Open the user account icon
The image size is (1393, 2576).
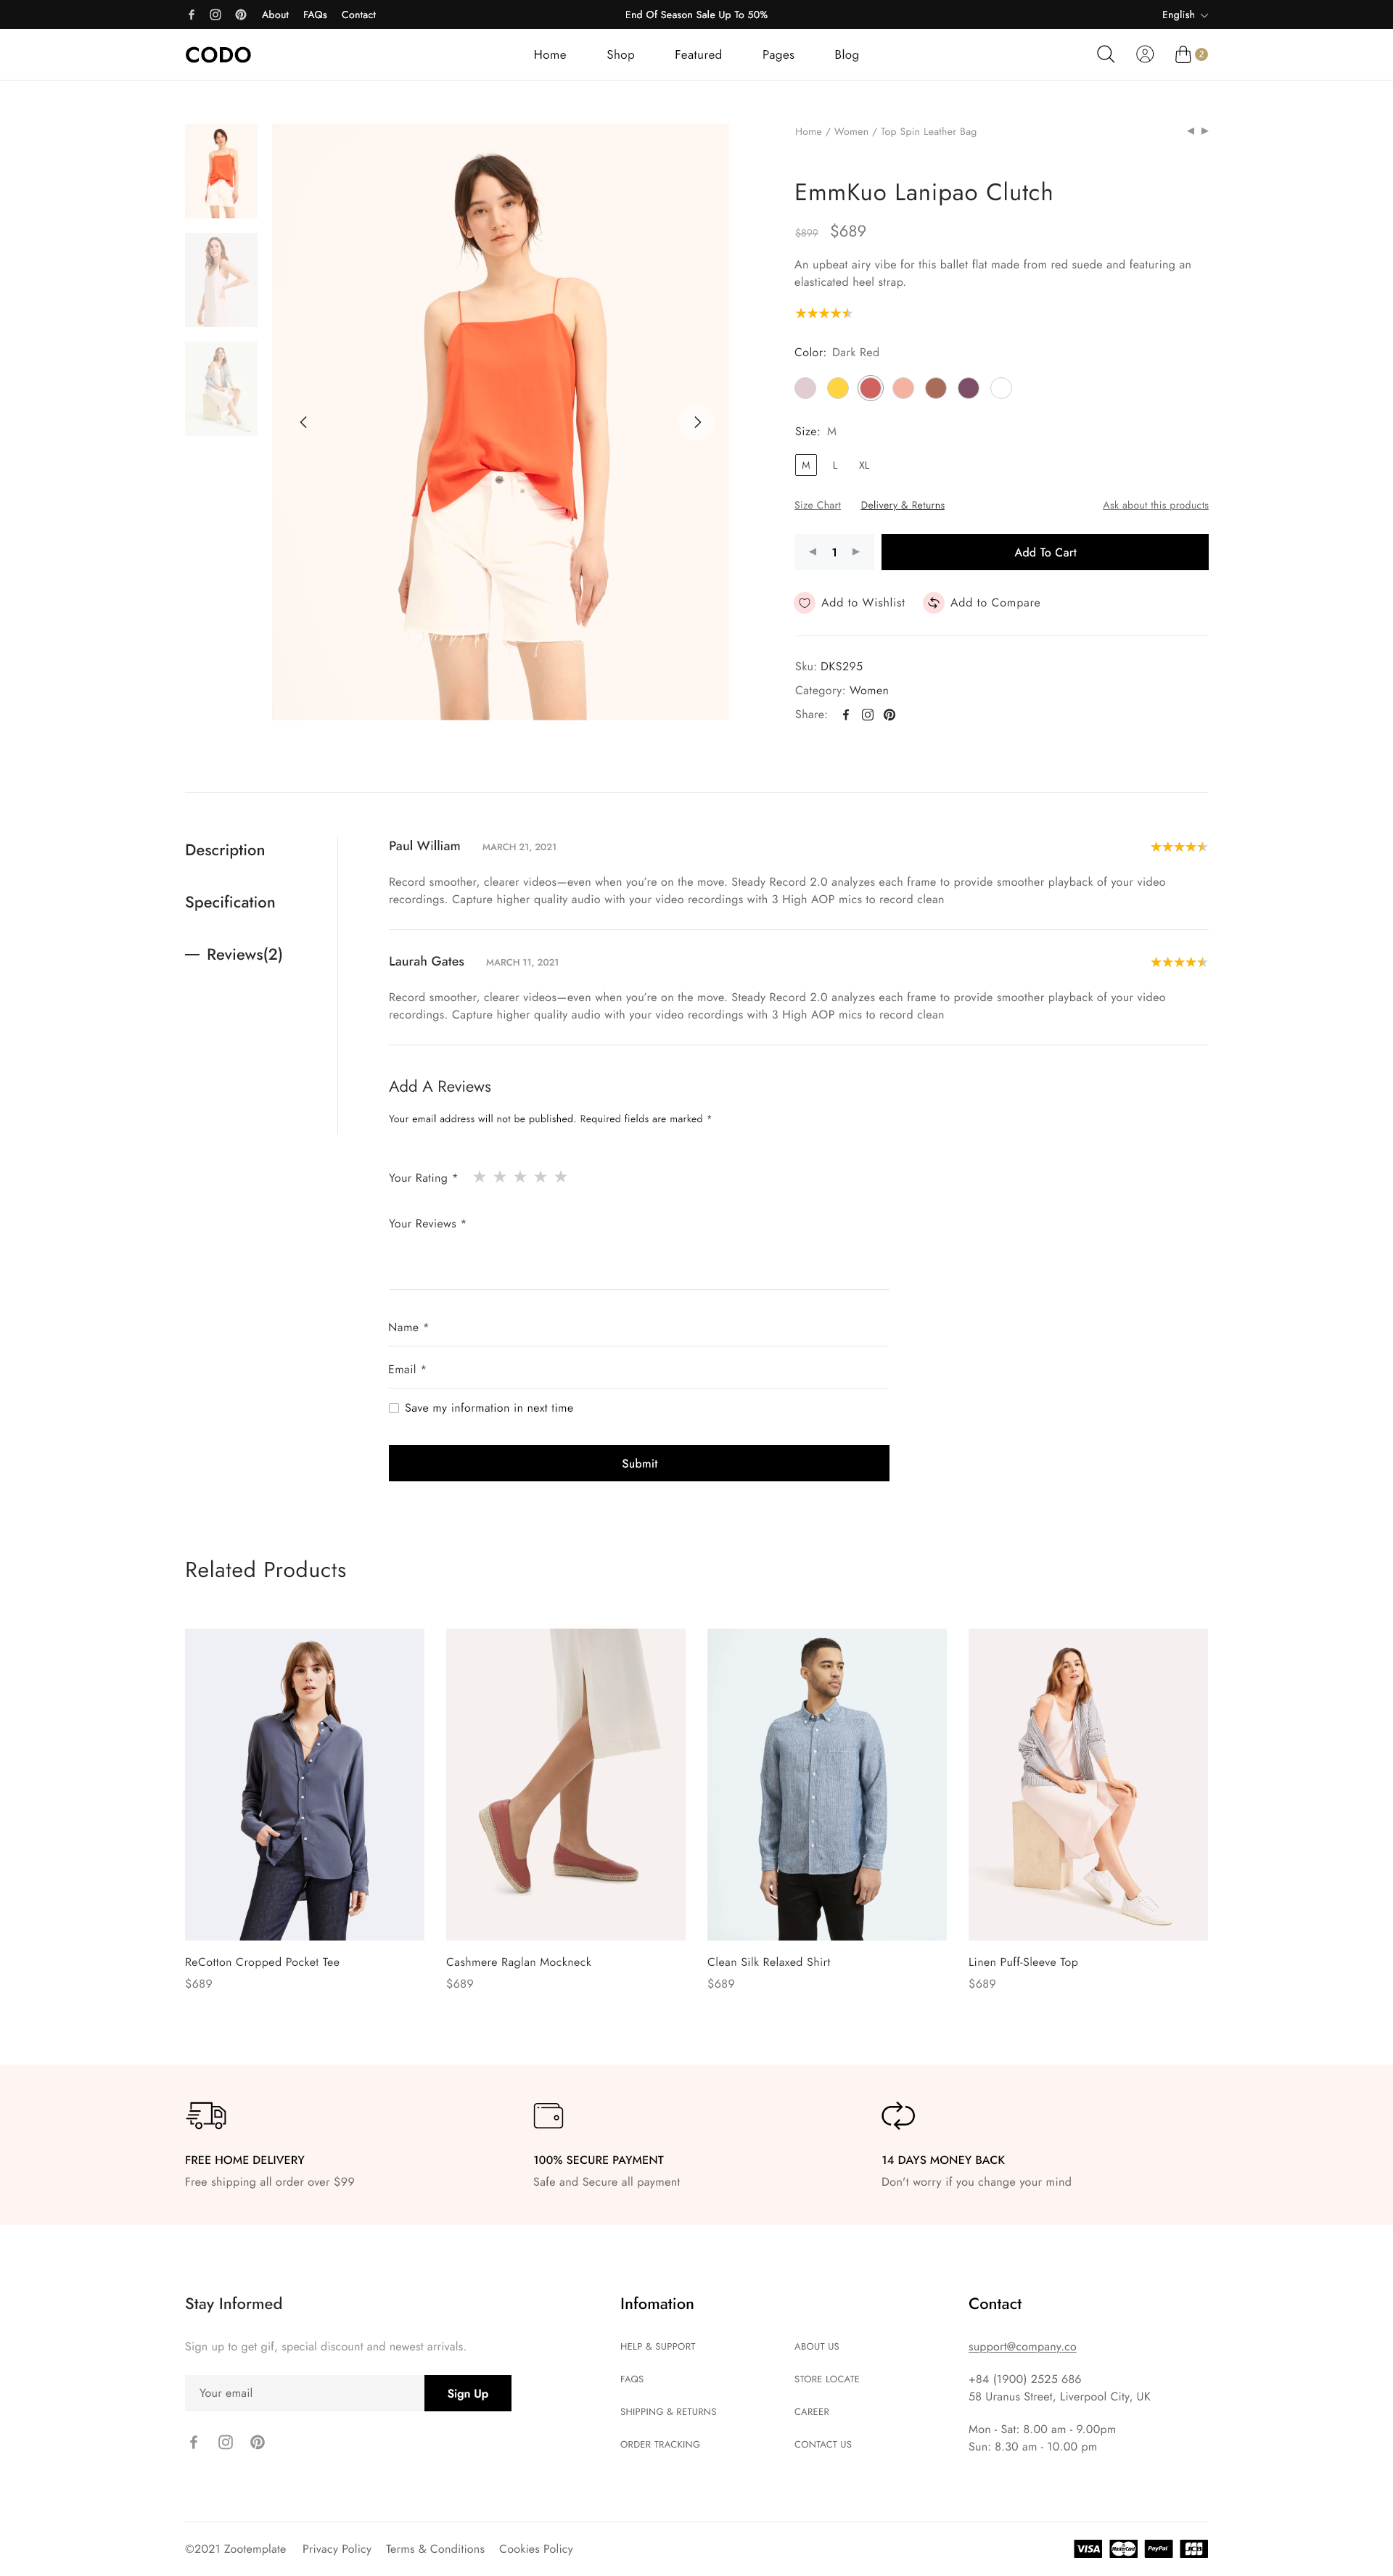(1145, 54)
